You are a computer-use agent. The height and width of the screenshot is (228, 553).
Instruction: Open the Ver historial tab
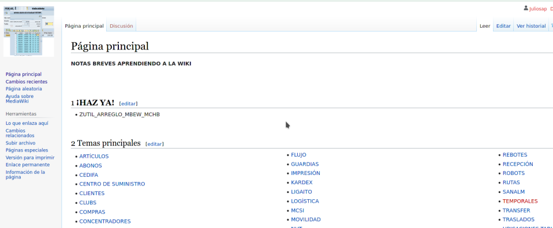531,26
